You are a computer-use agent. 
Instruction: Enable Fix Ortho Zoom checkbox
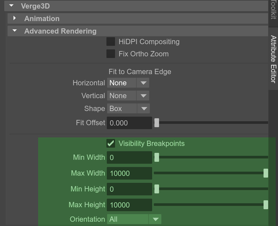pos(111,54)
